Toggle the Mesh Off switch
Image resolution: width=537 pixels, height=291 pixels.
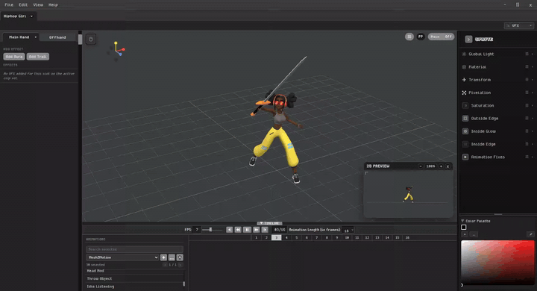click(441, 37)
